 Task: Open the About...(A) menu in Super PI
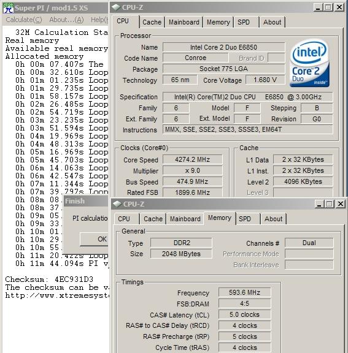pyautogui.click(x=66, y=20)
